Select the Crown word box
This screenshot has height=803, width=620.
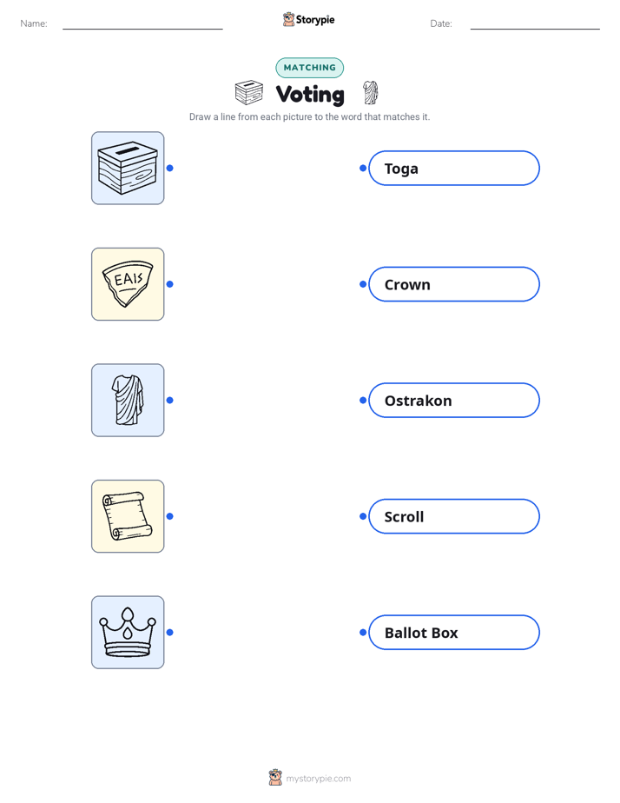tap(454, 284)
